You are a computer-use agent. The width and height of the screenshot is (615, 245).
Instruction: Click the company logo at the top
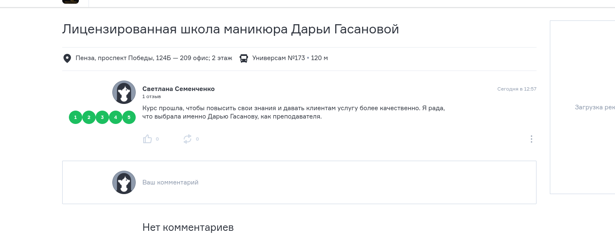click(70, 2)
